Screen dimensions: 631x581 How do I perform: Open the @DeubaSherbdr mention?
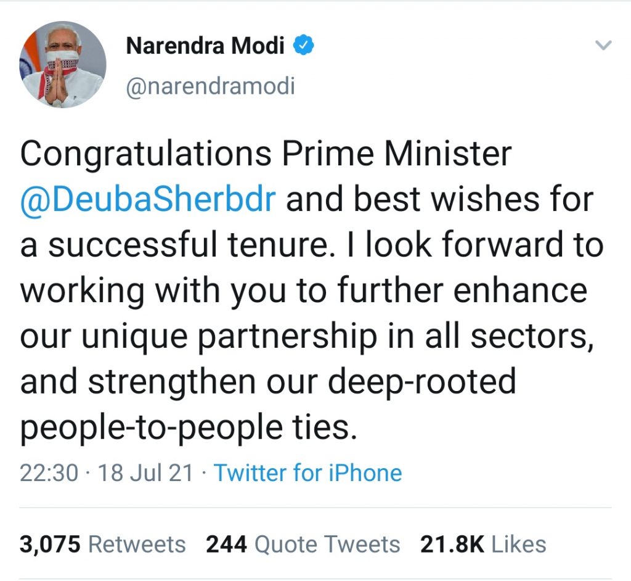(x=148, y=199)
